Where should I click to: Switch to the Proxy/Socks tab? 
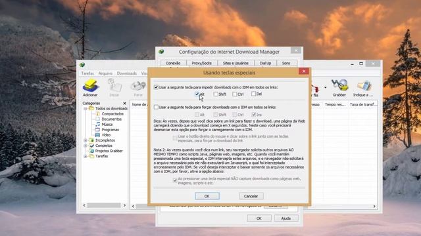(x=201, y=63)
